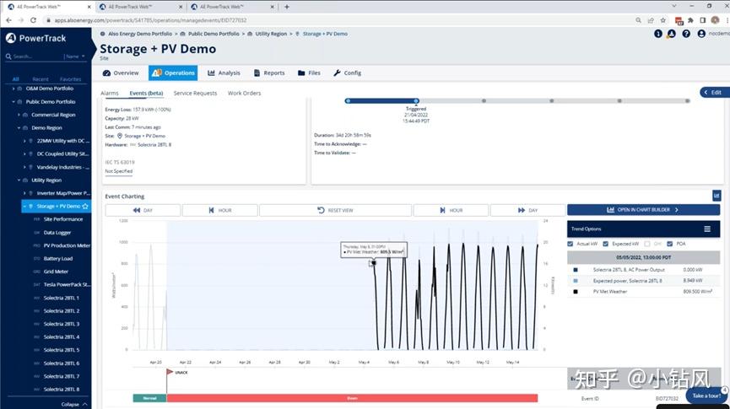Click location pin icon next to Site value

point(120,136)
